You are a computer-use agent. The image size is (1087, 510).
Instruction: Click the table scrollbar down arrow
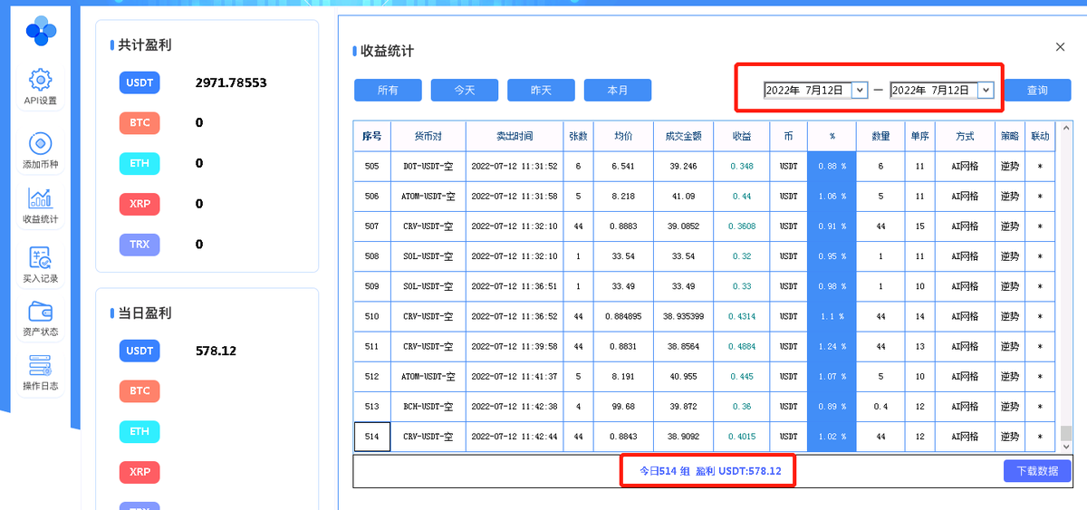(1065, 445)
